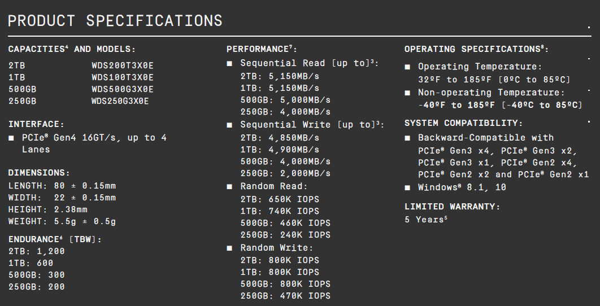Click the Non-operating Temperature bullet square
Image resolution: width=600 pixels, height=306 pixels.
click(407, 93)
